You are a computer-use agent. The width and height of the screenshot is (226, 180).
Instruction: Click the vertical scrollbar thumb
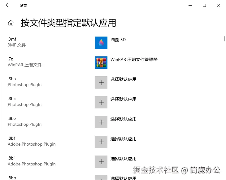click(x=225, y=39)
